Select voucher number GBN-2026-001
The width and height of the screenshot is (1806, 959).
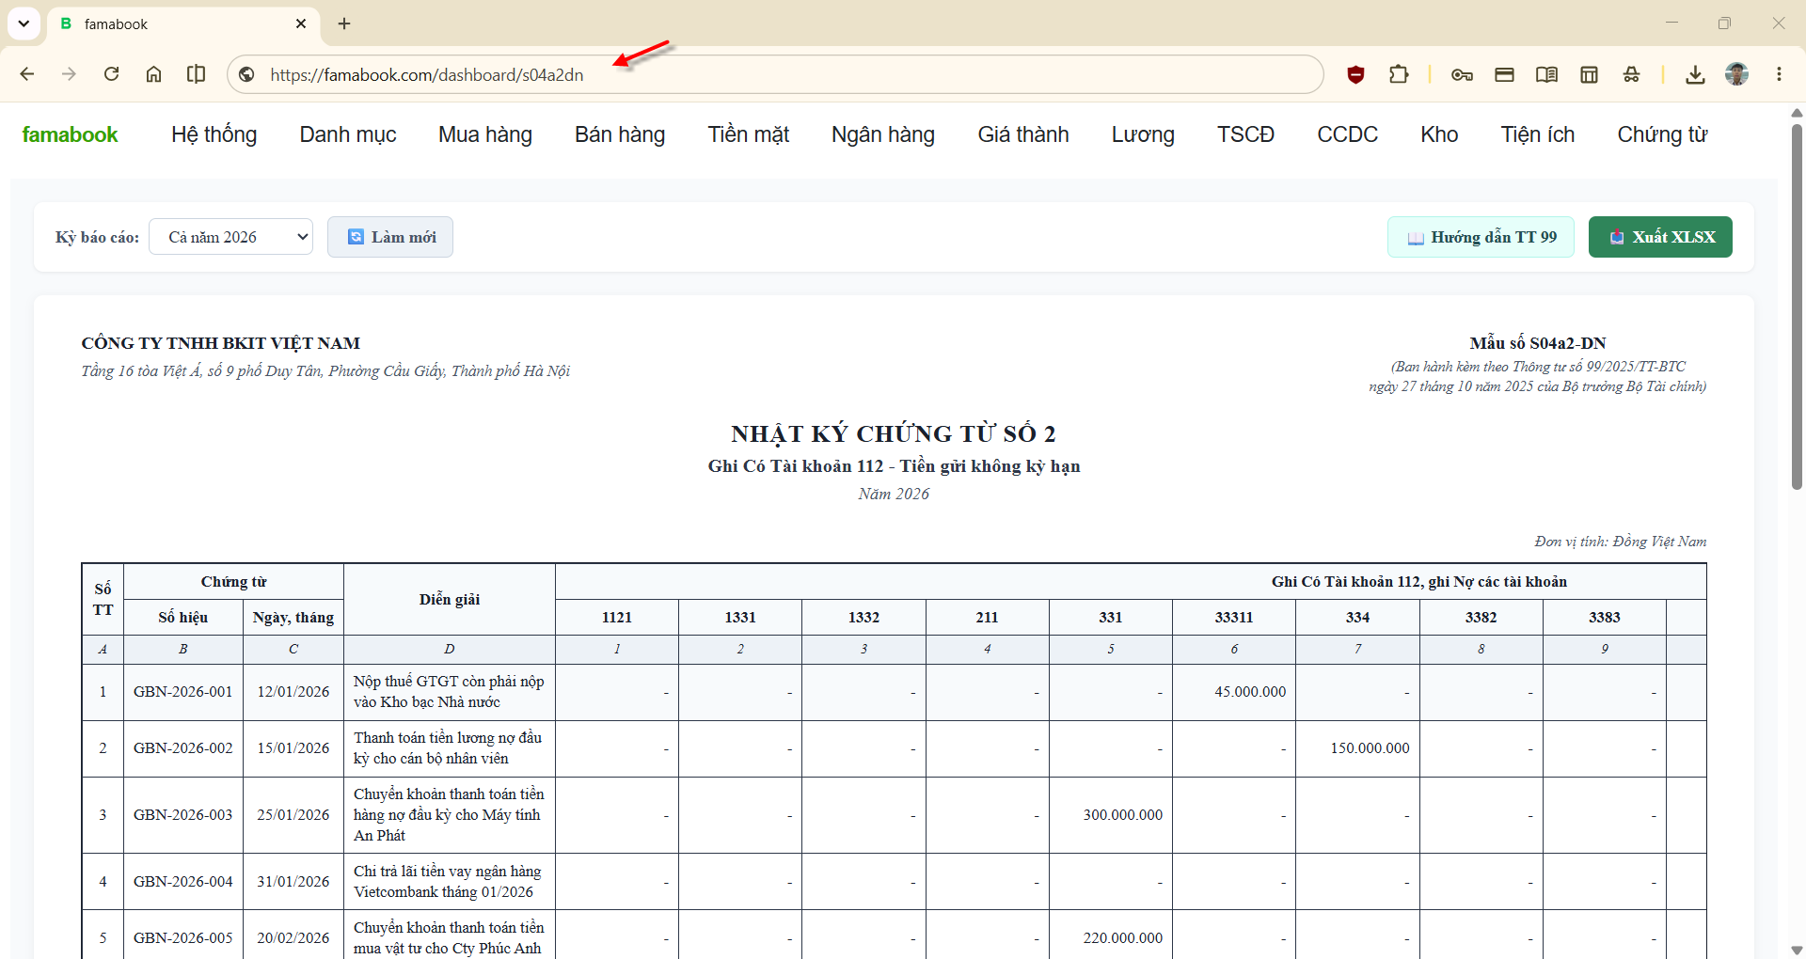(182, 692)
